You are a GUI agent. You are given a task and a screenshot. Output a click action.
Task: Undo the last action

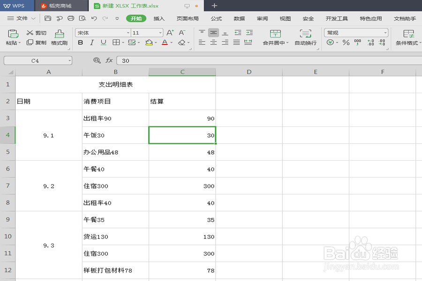point(94,18)
